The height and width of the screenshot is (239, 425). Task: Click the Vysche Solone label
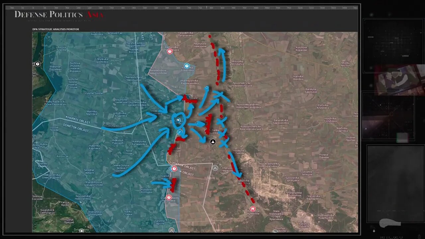pyautogui.click(x=94, y=93)
